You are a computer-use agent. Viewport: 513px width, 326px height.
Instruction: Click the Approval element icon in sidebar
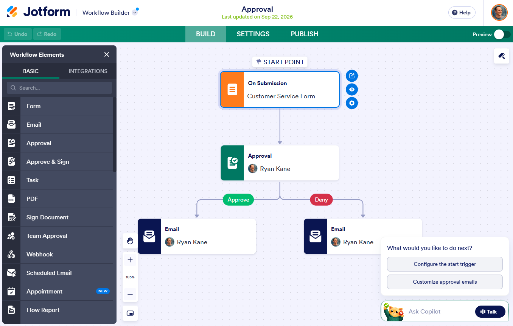[x=11, y=143]
